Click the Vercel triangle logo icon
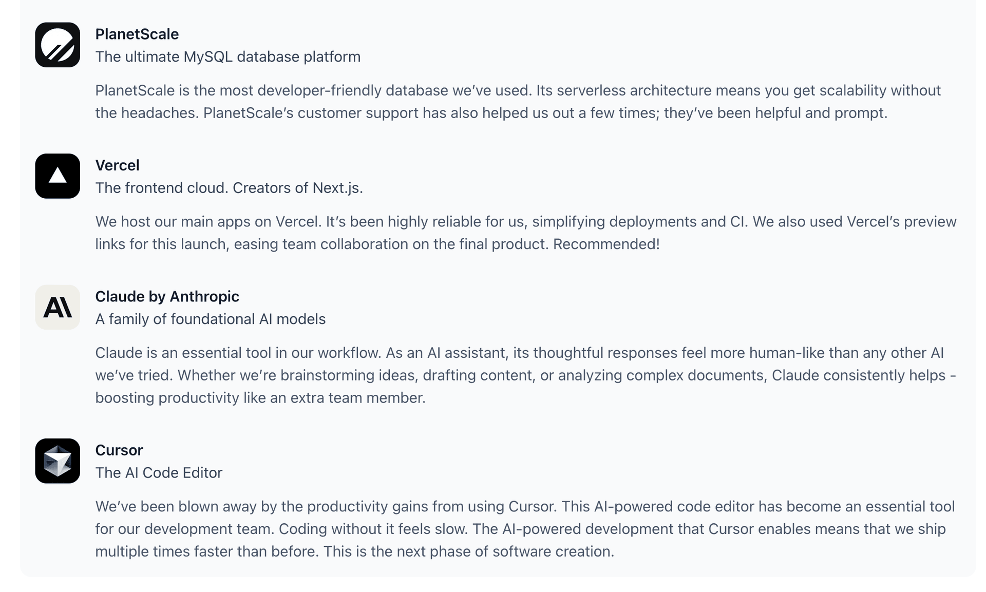This screenshot has width=986, height=592. [58, 176]
